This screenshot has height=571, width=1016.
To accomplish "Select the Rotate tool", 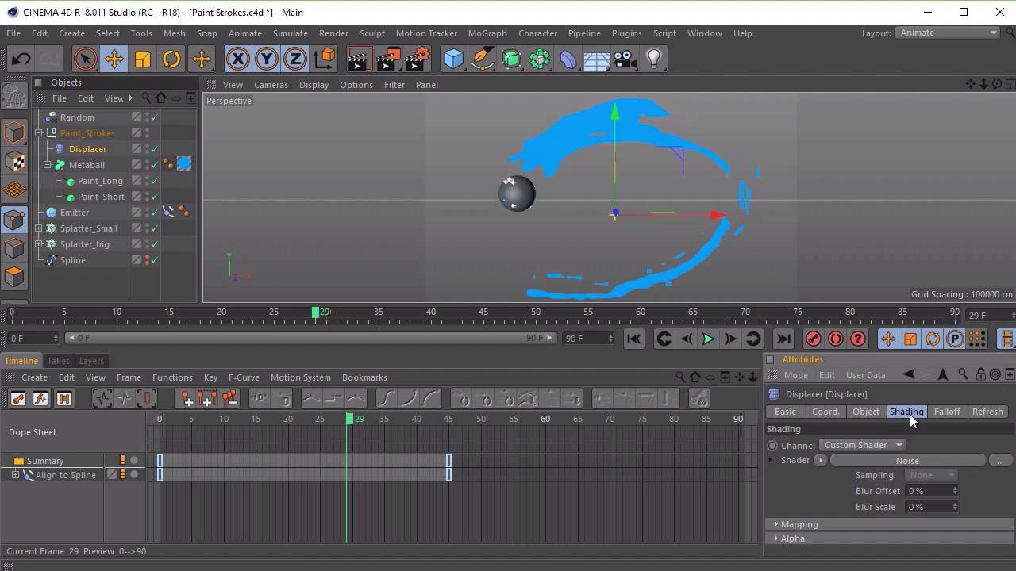I will point(171,59).
